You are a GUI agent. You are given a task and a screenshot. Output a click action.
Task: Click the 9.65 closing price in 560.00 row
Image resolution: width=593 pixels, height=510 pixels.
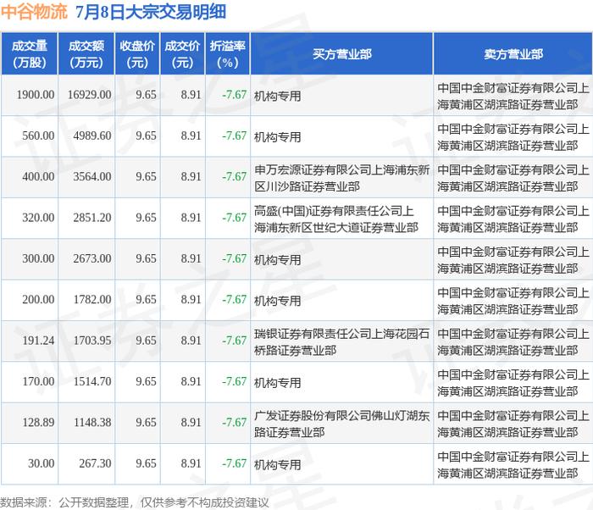pyautogui.click(x=146, y=136)
